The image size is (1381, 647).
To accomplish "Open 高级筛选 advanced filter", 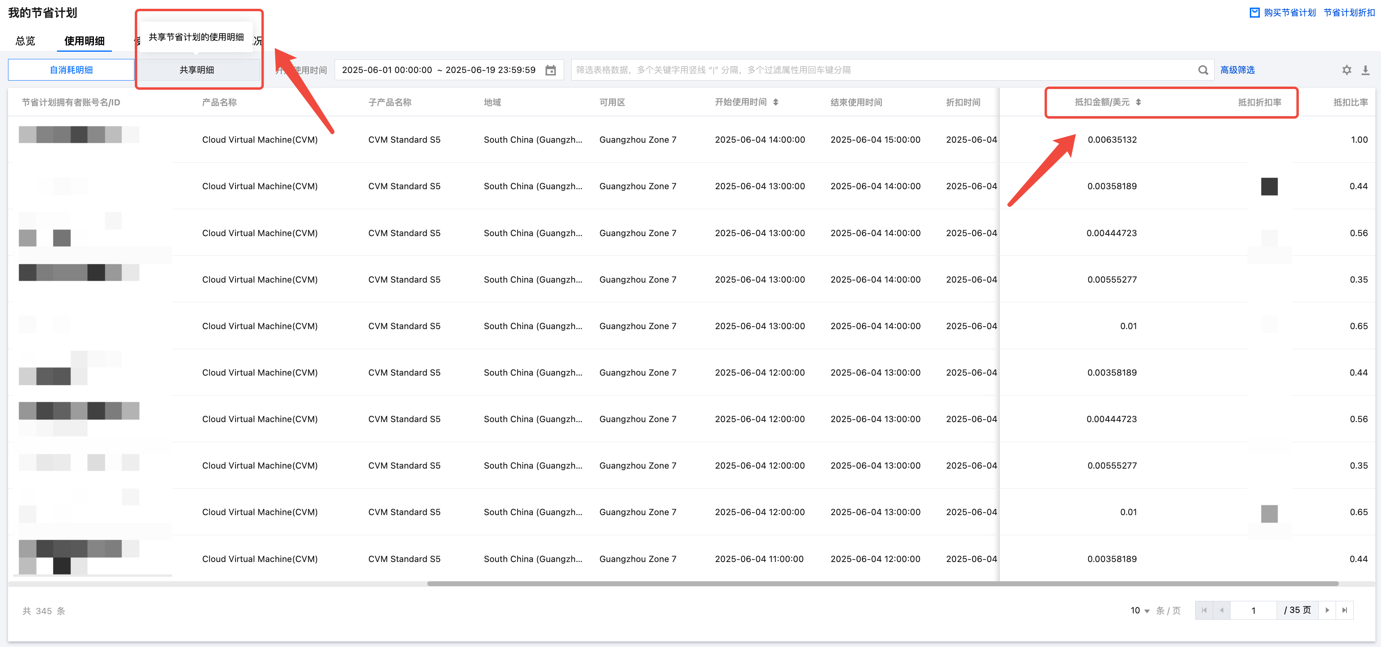I will coord(1237,70).
